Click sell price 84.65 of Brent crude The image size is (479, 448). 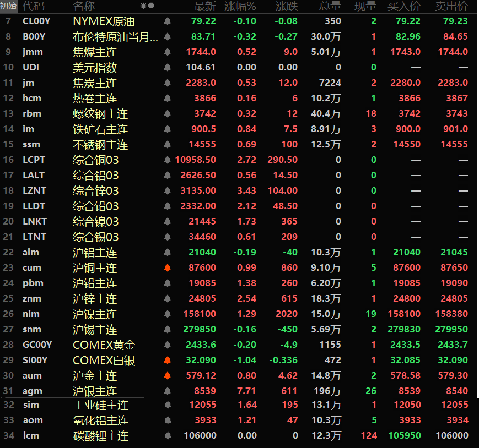455,36
